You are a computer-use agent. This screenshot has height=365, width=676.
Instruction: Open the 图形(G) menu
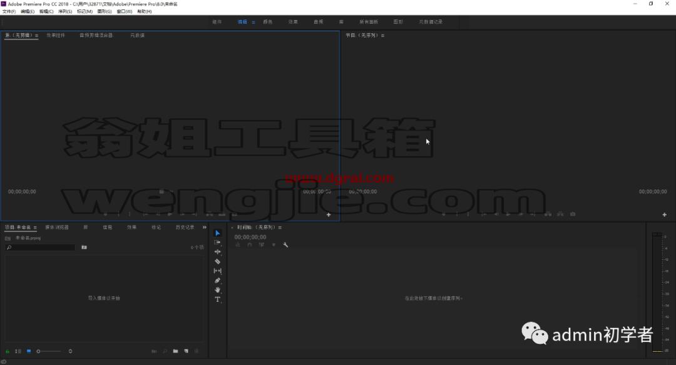coord(105,12)
